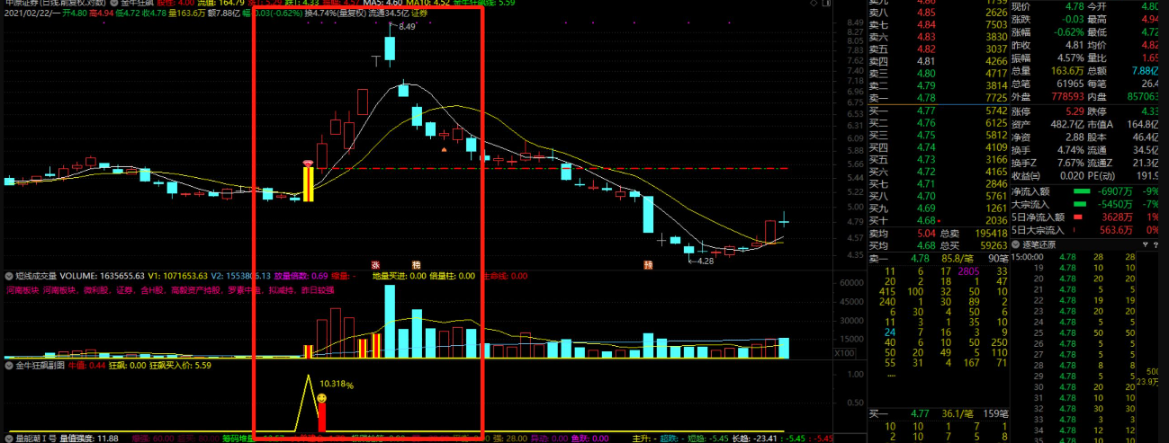1169x443 pixels.
Task: Click the 大宗流入 -5450万 value
Action: (1116, 204)
